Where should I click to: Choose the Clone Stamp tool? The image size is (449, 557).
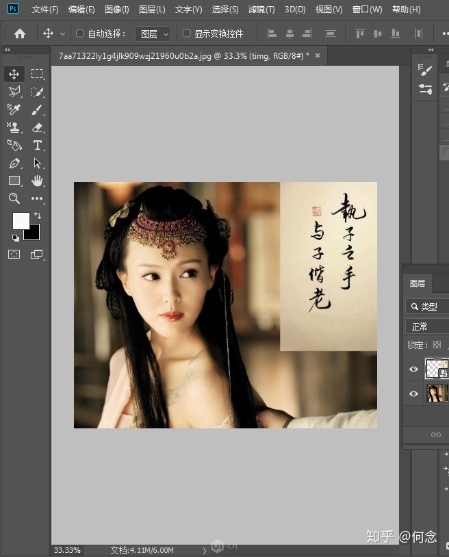pyautogui.click(x=14, y=127)
